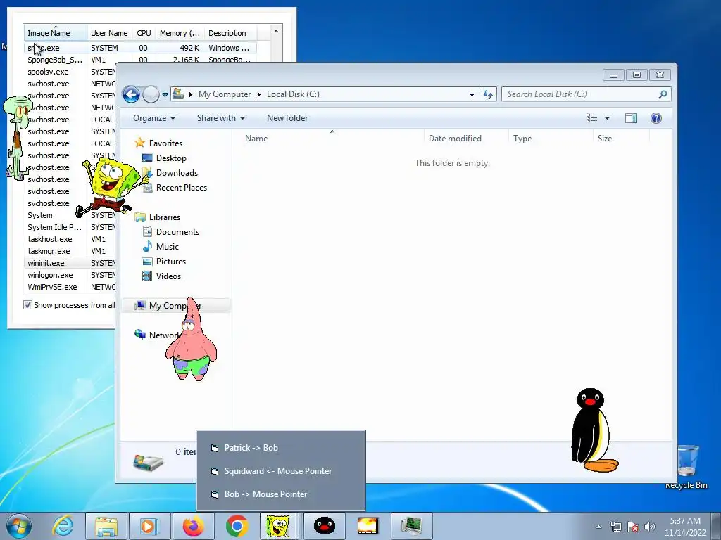Image resolution: width=721 pixels, height=540 pixels.
Task: Open the Videos library
Action: click(161, 276)
